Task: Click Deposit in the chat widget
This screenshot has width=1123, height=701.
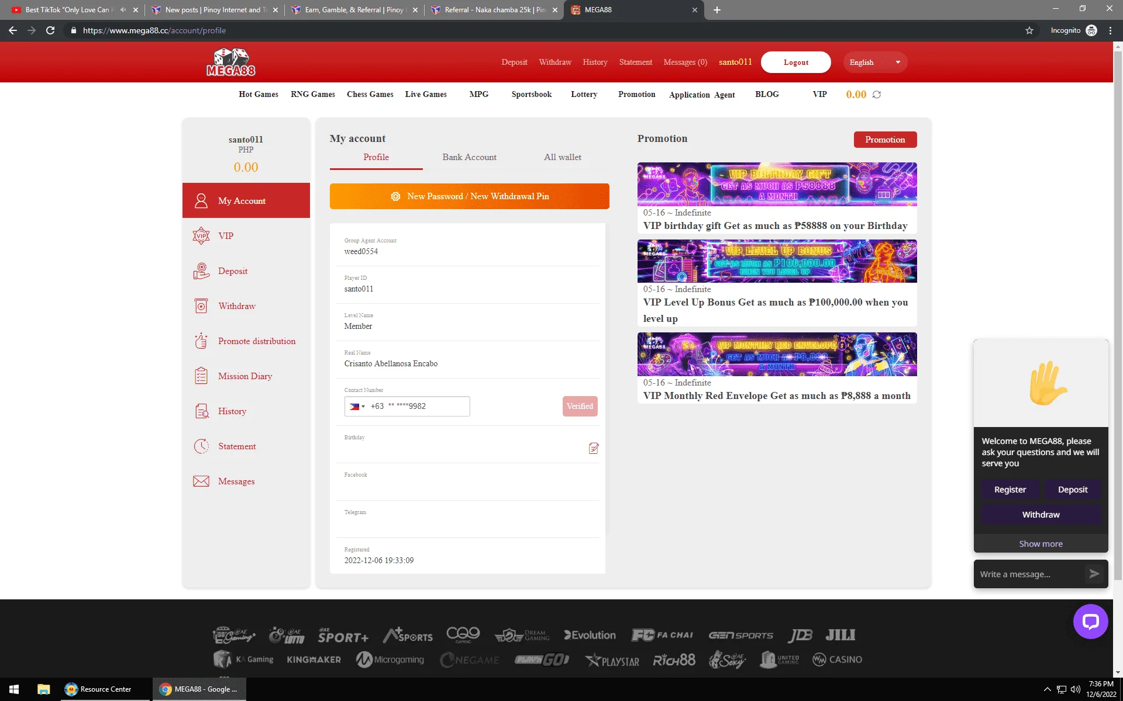Action: (x=1073, y=490)
